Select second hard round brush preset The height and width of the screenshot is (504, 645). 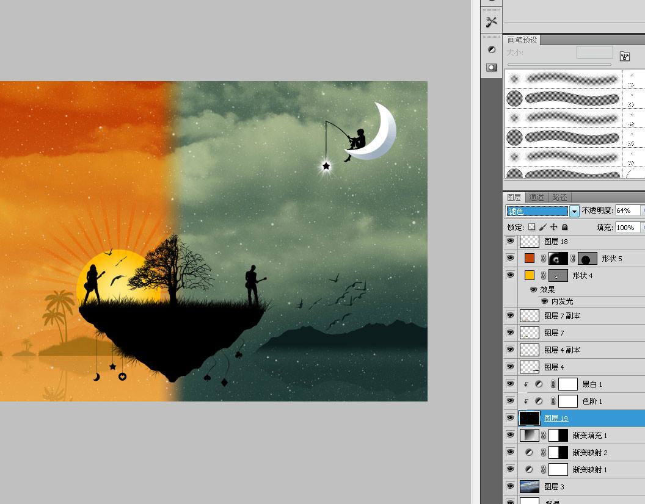[563, 99]
